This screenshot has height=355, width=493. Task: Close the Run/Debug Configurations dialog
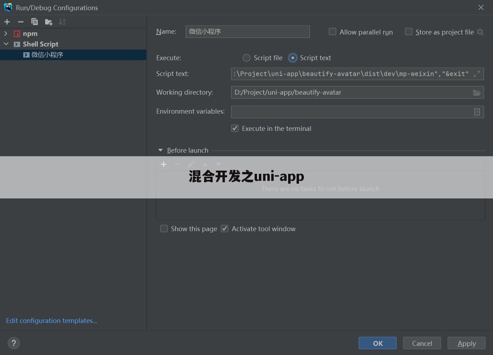[x=481, y=7]
